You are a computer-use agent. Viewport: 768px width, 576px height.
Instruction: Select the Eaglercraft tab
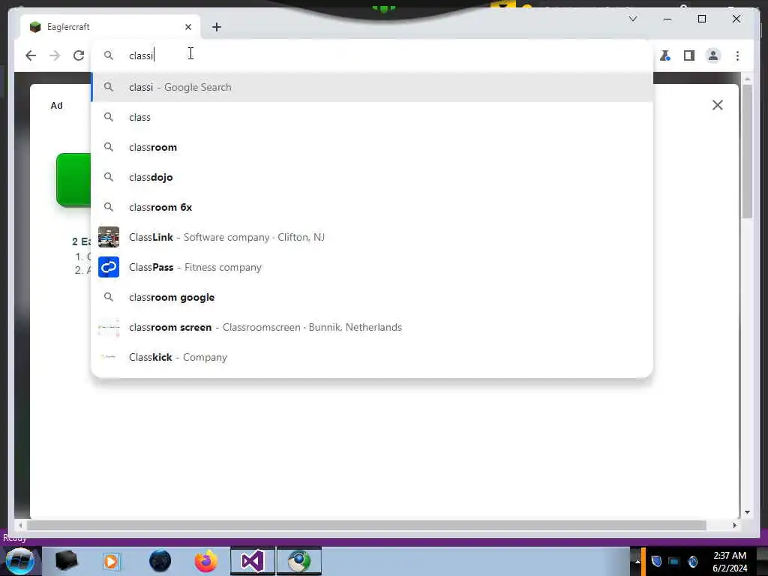109,27
